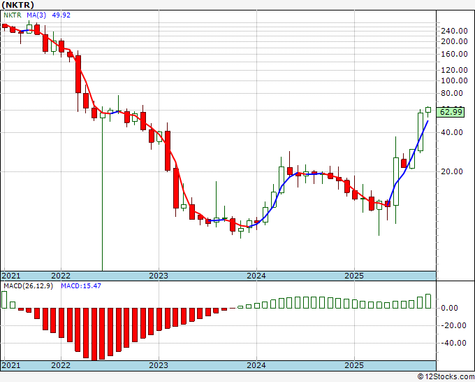475x382 pixels.
Task: Click the 160.00 price axis label
Action: [x=454, y=55]
